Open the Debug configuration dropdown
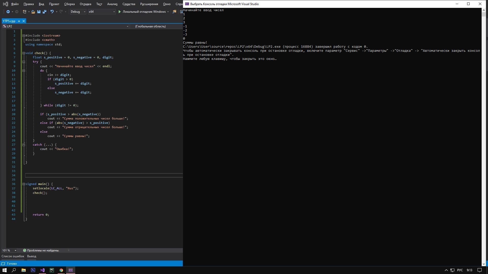This screenshot has width=488, height=274. pos(78,12)
